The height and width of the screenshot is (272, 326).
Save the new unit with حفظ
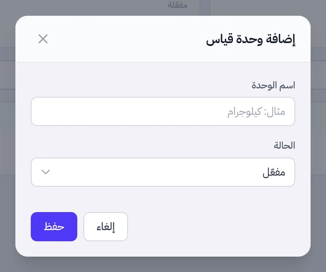click(54, 227)
